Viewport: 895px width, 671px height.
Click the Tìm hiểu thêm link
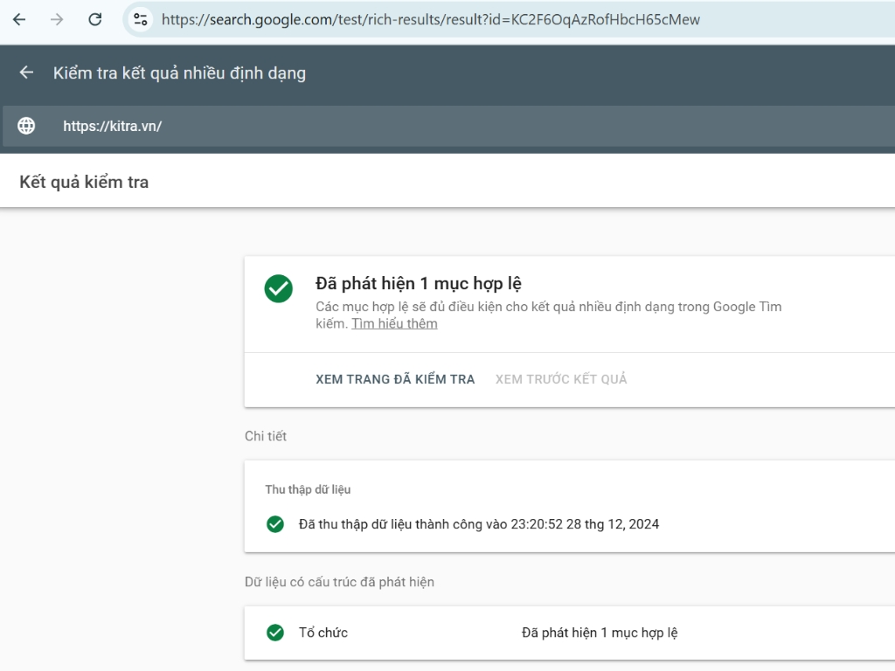[x=394, y=324]
